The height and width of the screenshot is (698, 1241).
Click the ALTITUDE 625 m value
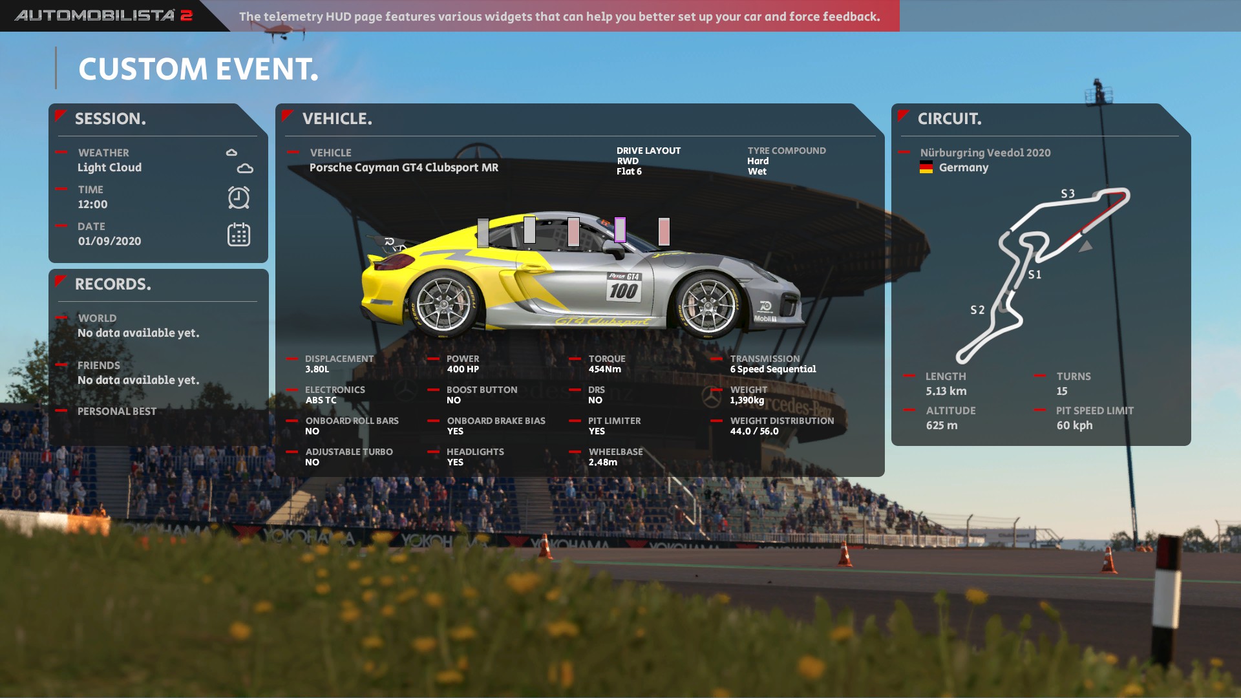click(941, 425)
